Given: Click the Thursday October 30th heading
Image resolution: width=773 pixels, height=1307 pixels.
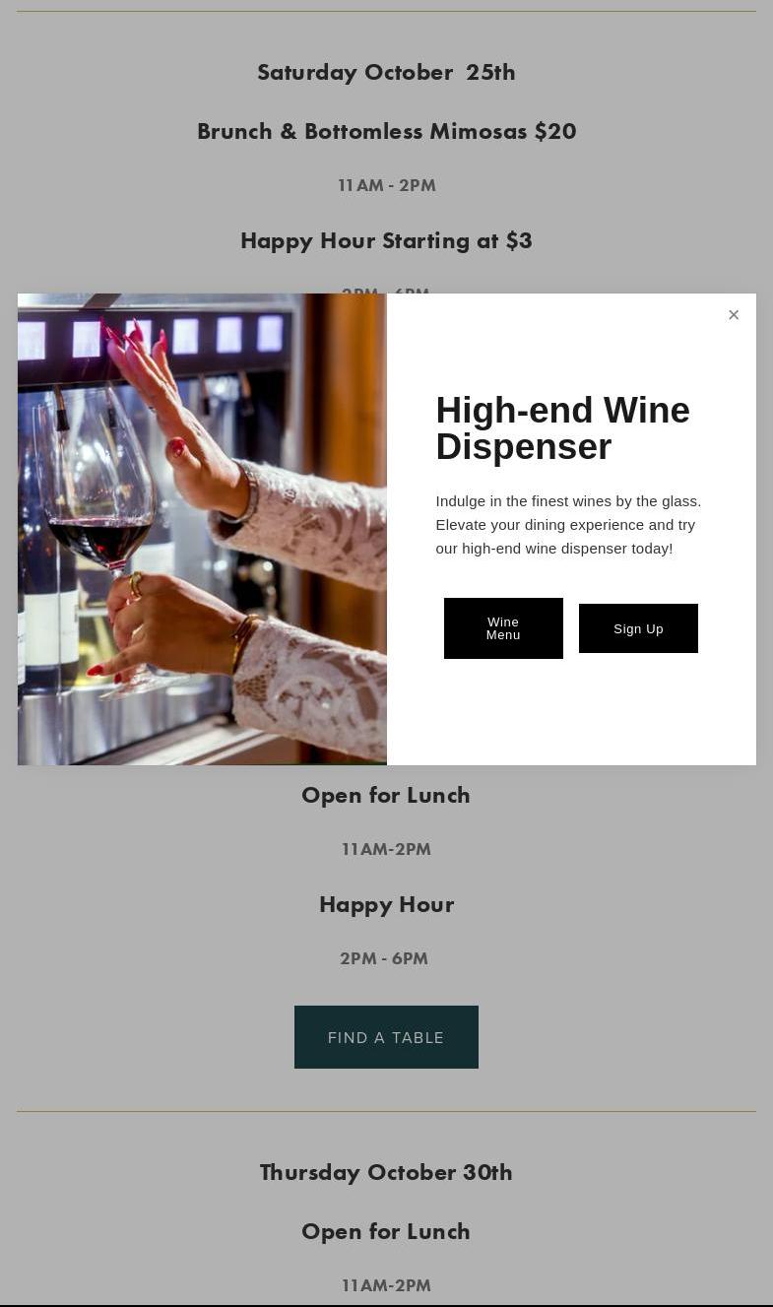Looking at the screenshot, I should 386,1172.
